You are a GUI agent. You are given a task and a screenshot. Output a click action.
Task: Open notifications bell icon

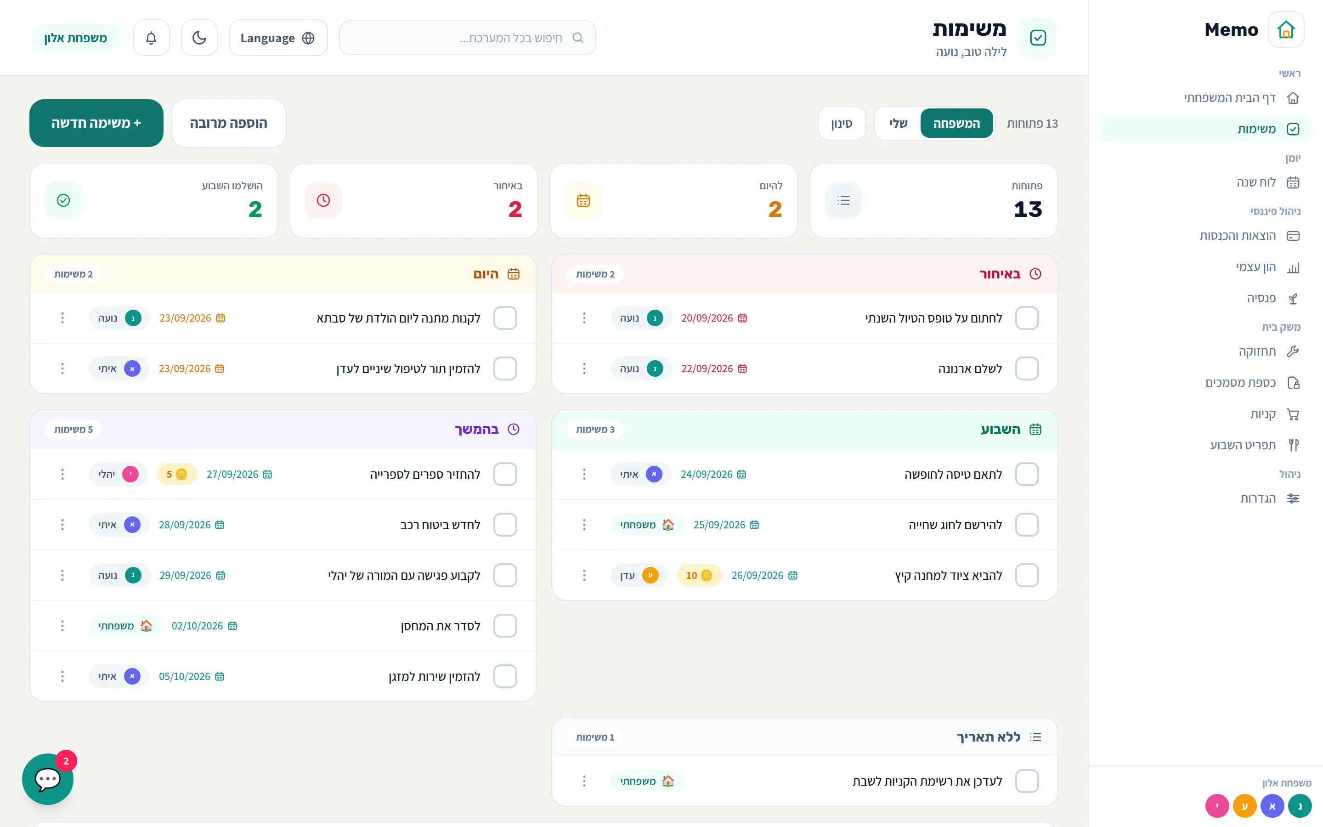pos(152,38)
